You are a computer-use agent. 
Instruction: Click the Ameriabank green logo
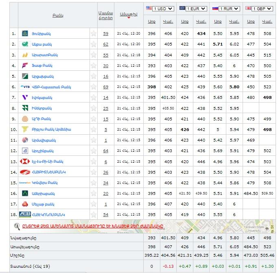click(25, 193)
